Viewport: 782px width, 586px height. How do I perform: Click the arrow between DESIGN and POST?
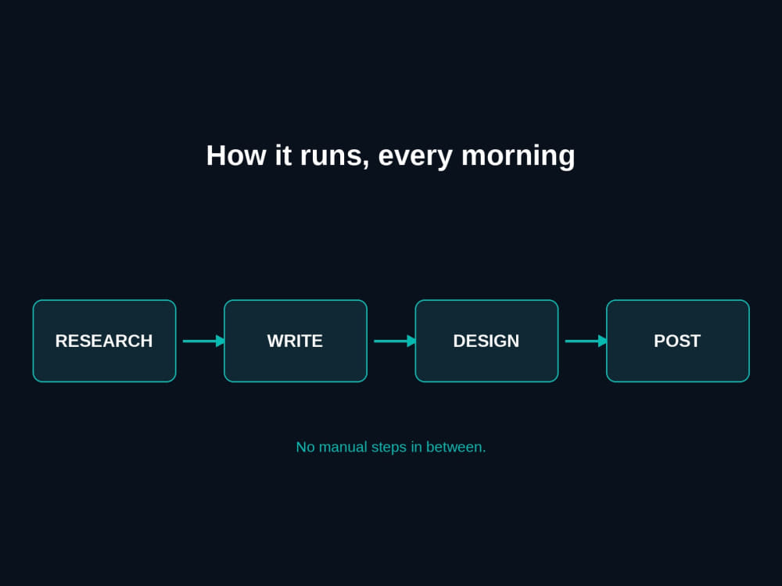[586, 341]
